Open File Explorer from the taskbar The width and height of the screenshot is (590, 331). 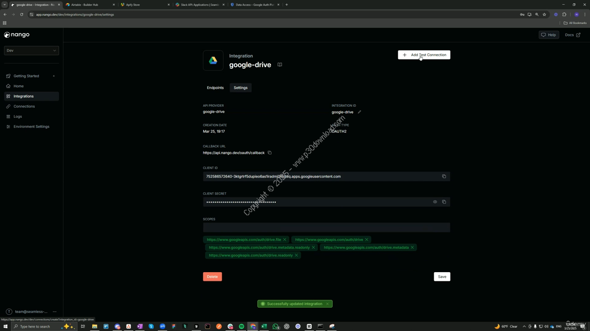[x=94, y=326]
